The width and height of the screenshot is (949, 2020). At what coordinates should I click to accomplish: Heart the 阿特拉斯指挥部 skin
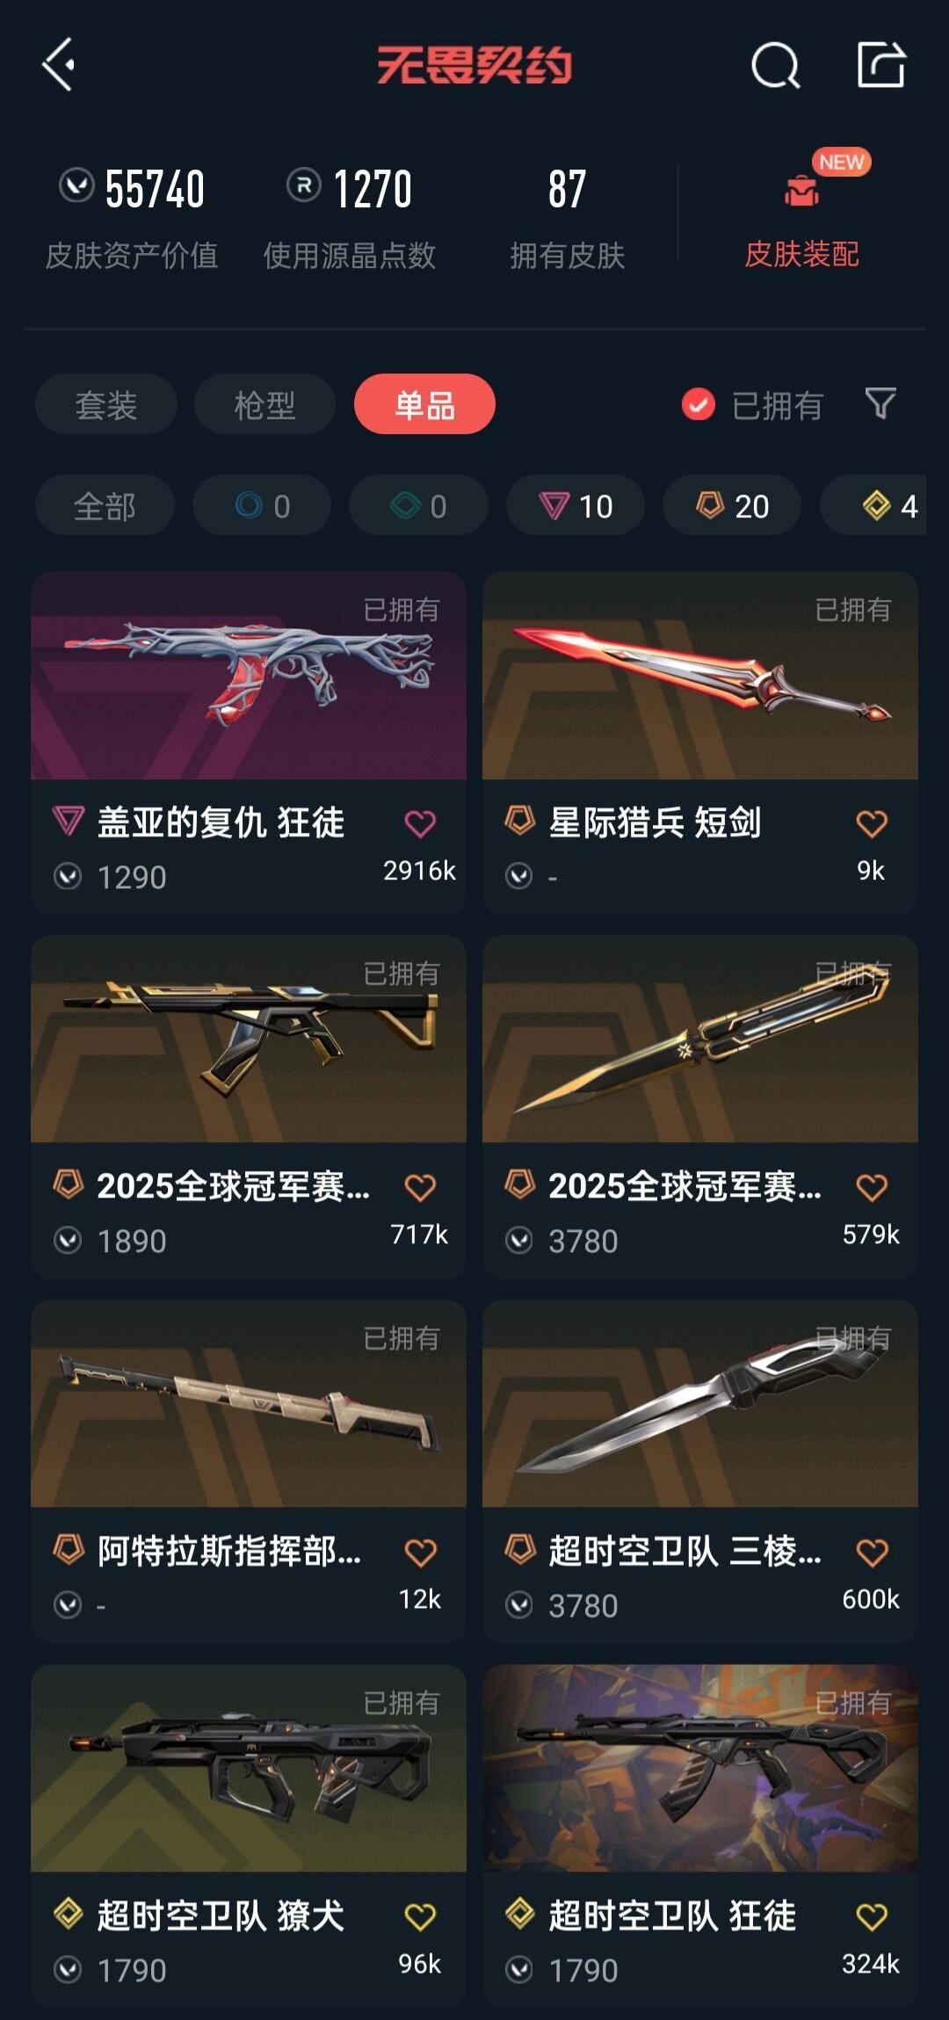420,1553
